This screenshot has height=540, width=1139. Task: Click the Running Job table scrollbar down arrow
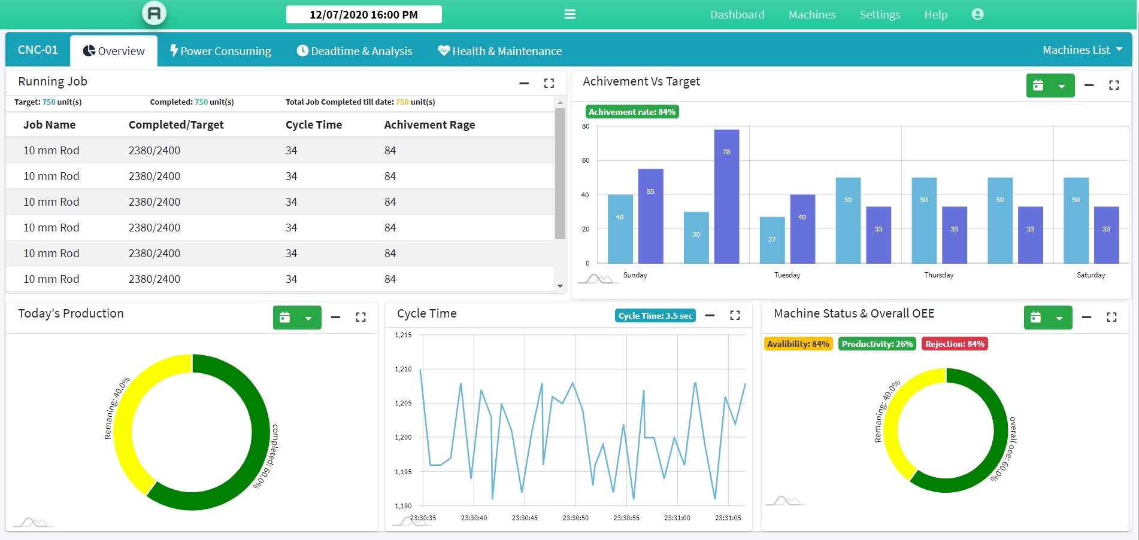pyautogui.click(x=560, y=286)
